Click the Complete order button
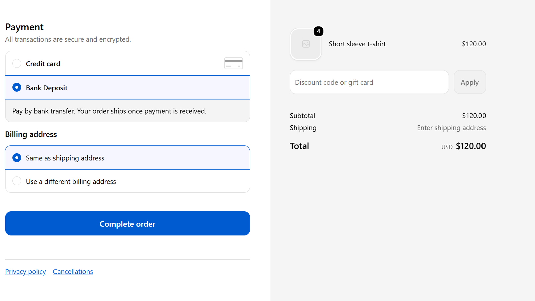The width and height of the screenshot is (535, 301). [x=127, y=223]
